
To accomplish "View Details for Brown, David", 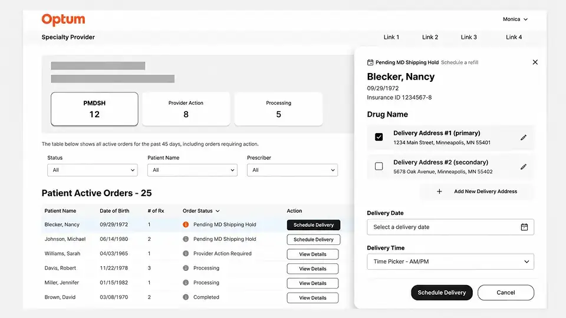I will [x=312, y=298].
